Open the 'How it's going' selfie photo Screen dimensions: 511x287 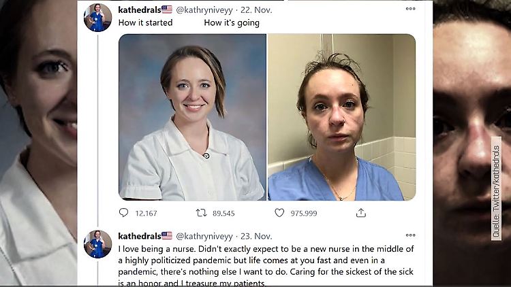(x=341, y=117)
